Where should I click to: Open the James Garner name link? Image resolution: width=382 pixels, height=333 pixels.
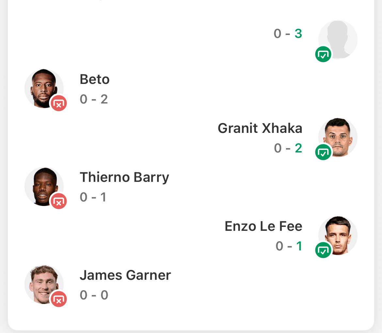[125, 275]
